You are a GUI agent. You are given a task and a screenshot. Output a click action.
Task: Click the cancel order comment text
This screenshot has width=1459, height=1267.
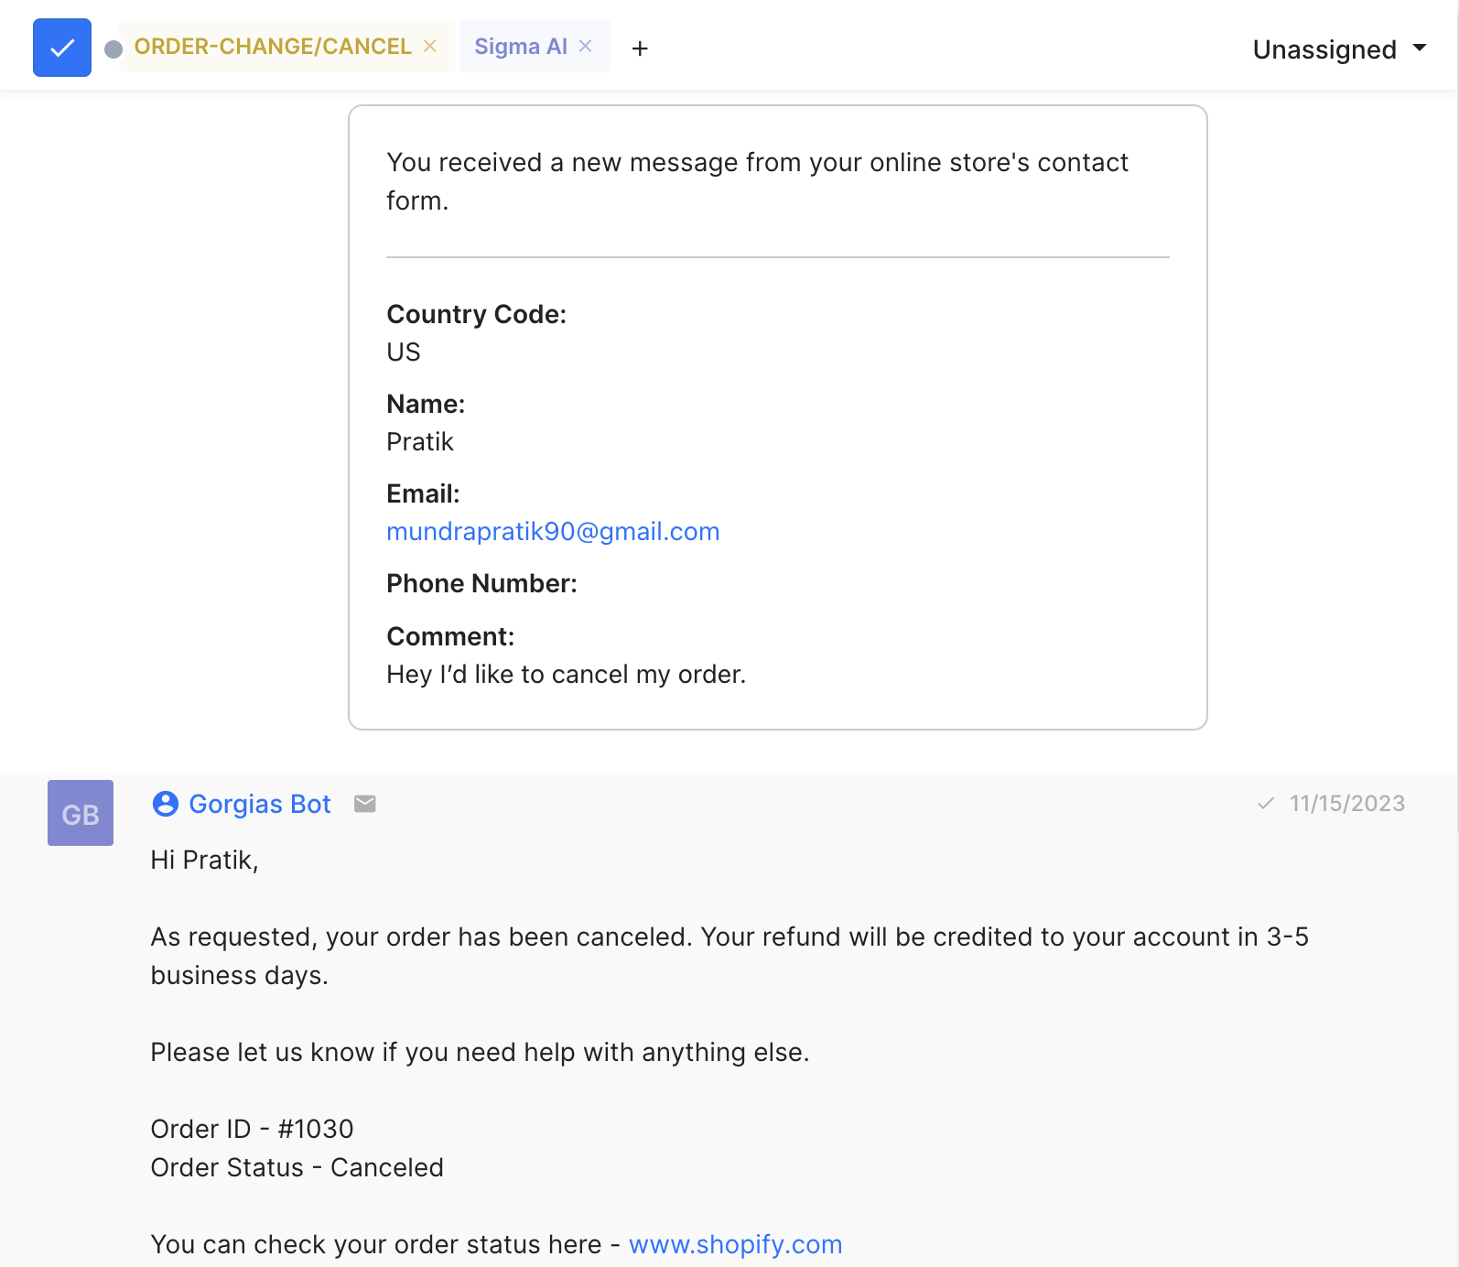click(x=566, y=675)
